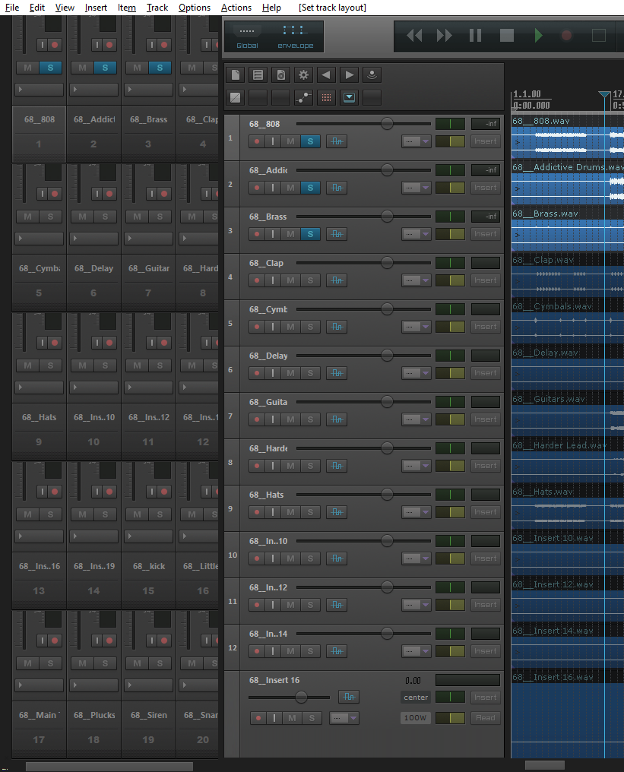The image size is (624, 772).
Task: Open input dropdown on 68__Insert 16 track
Action: (x=344, y=718)
